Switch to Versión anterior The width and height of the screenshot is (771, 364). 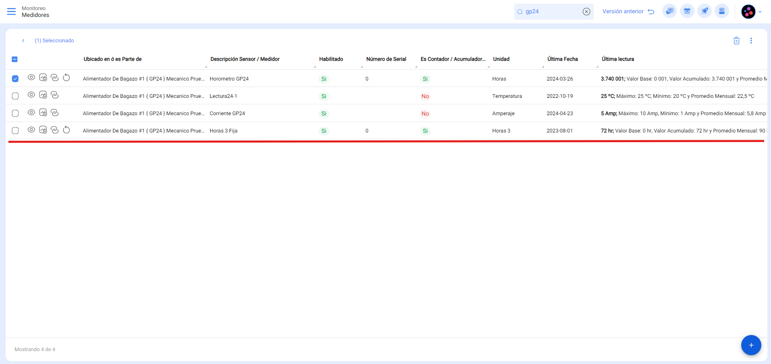(628, 12)
